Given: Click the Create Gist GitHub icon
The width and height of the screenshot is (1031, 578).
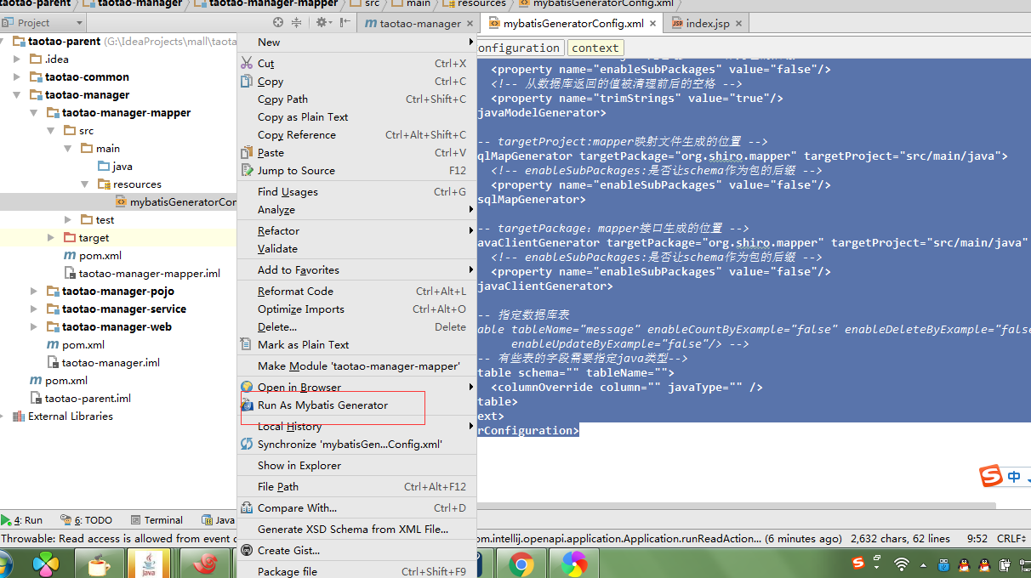Looking at the screenshot, I should tap(247, 551).
